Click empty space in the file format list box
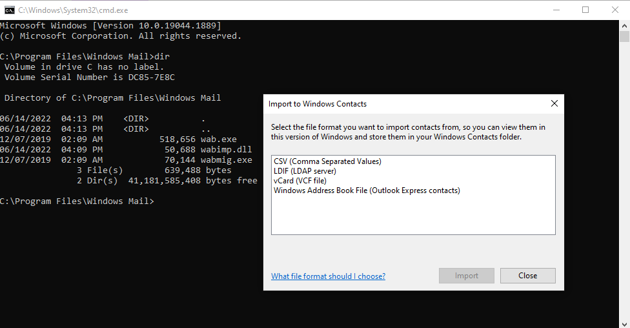 pyautogui.click(x=413, y=216)
